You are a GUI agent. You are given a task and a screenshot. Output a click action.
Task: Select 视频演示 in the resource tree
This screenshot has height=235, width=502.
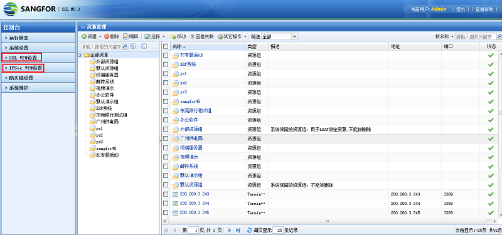pyautogui.click(x=105, y=88)
